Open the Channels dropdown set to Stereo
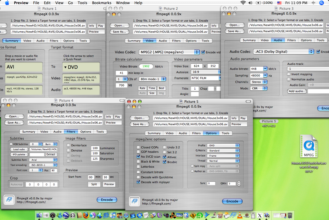The width and height of the screenshot is (329, 220). 259,82
